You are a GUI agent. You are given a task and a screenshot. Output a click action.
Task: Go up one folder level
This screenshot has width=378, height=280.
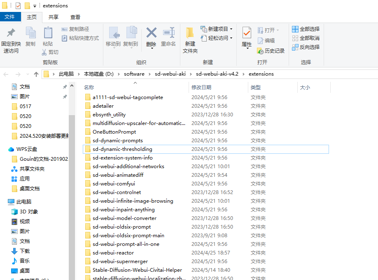pos(36,74)
